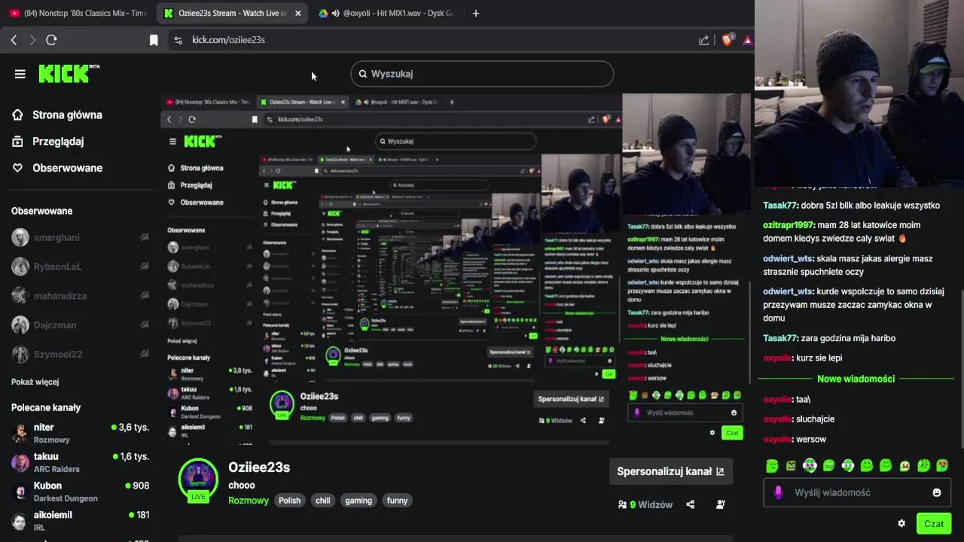Click the chill tag
This screenshot has width=964, height=542.
(323, 501)
